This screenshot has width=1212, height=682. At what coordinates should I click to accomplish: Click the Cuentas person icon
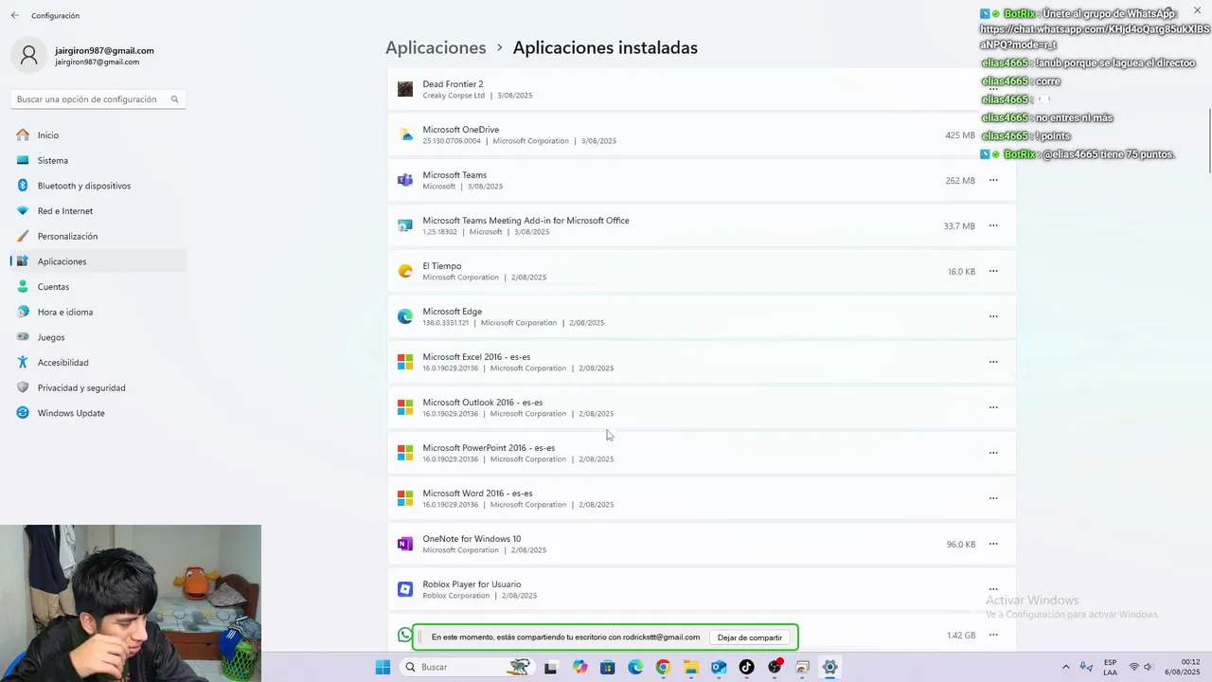[x=23, y=287]
